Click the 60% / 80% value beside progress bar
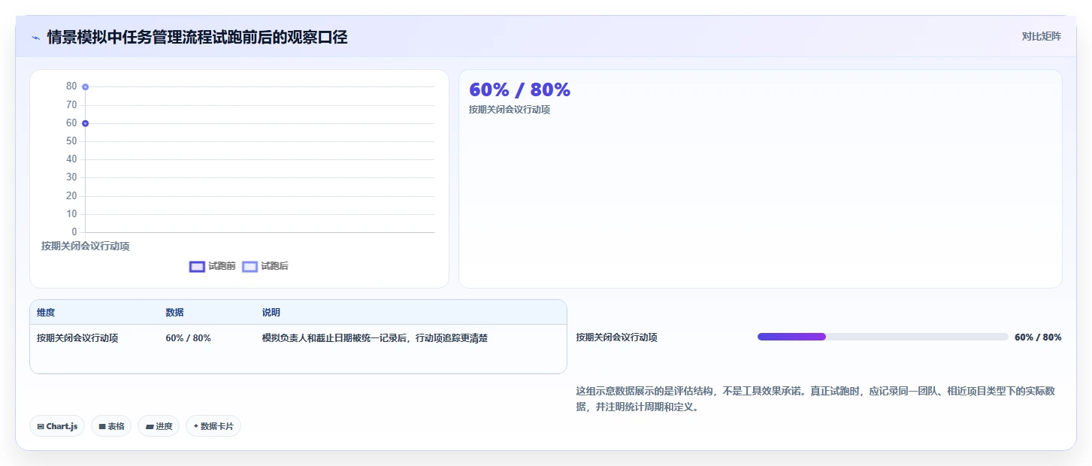1092x466 pixels. [x=1038, y=337]
